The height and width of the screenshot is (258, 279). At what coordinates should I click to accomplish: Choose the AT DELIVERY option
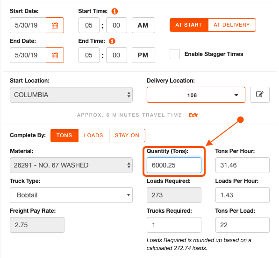(x=232, y=25)
